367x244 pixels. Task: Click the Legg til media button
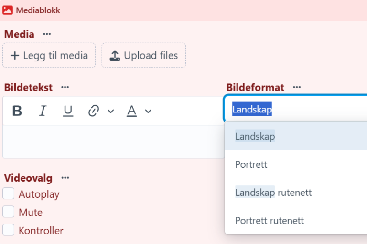[49, 56]
